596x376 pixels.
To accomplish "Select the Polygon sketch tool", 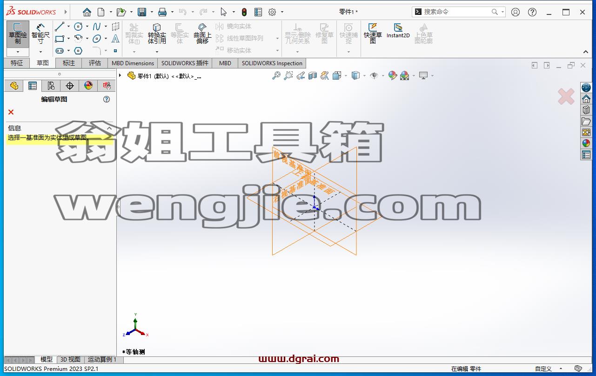I will pyautogui.click(x=78, y=50).
